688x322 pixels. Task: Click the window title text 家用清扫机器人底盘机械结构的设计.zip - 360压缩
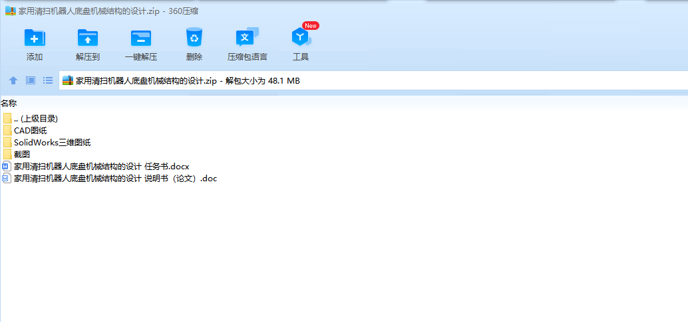(108, 11)
